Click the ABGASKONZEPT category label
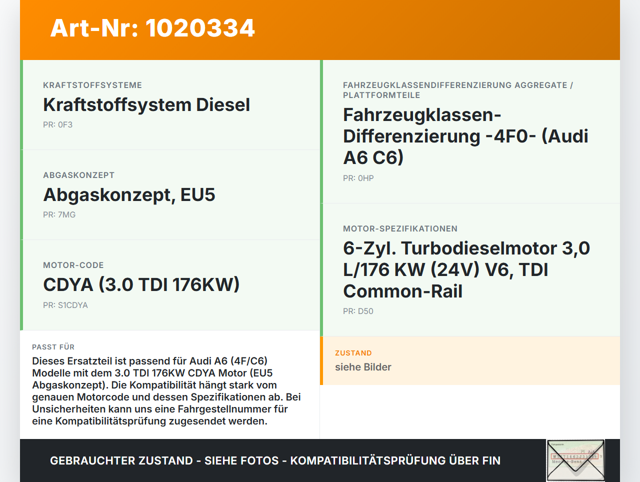The width and height of the screenshot is (640, 482). pyautogui.click(x=78, y=175)
